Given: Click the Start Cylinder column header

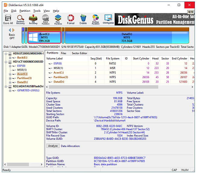Looking at the screenshot, I should (141, 59).
